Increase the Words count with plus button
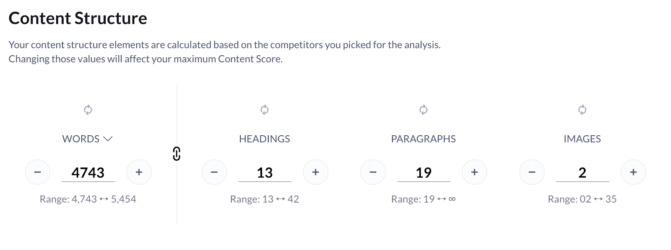This screenshot has height=250, width=671. [139, 172]
